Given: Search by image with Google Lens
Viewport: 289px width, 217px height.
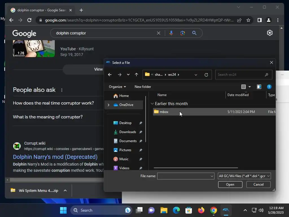Looking at the screenshot, I should click(183, 33).
